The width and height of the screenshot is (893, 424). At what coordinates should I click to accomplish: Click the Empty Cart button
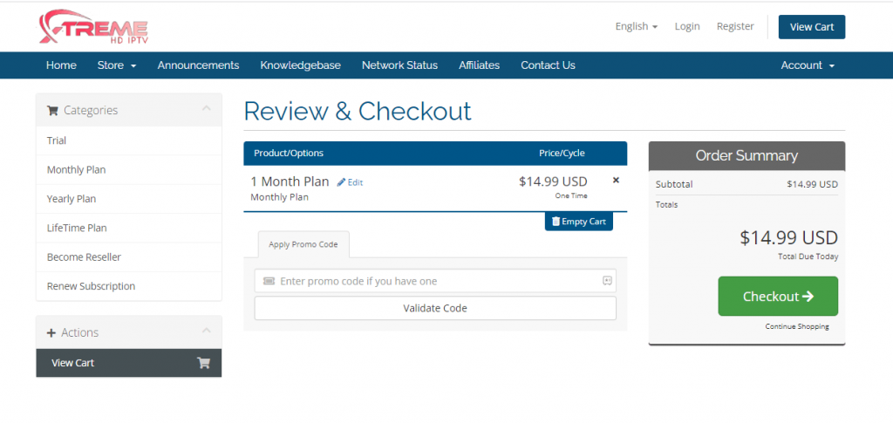[x=579, y=222]
